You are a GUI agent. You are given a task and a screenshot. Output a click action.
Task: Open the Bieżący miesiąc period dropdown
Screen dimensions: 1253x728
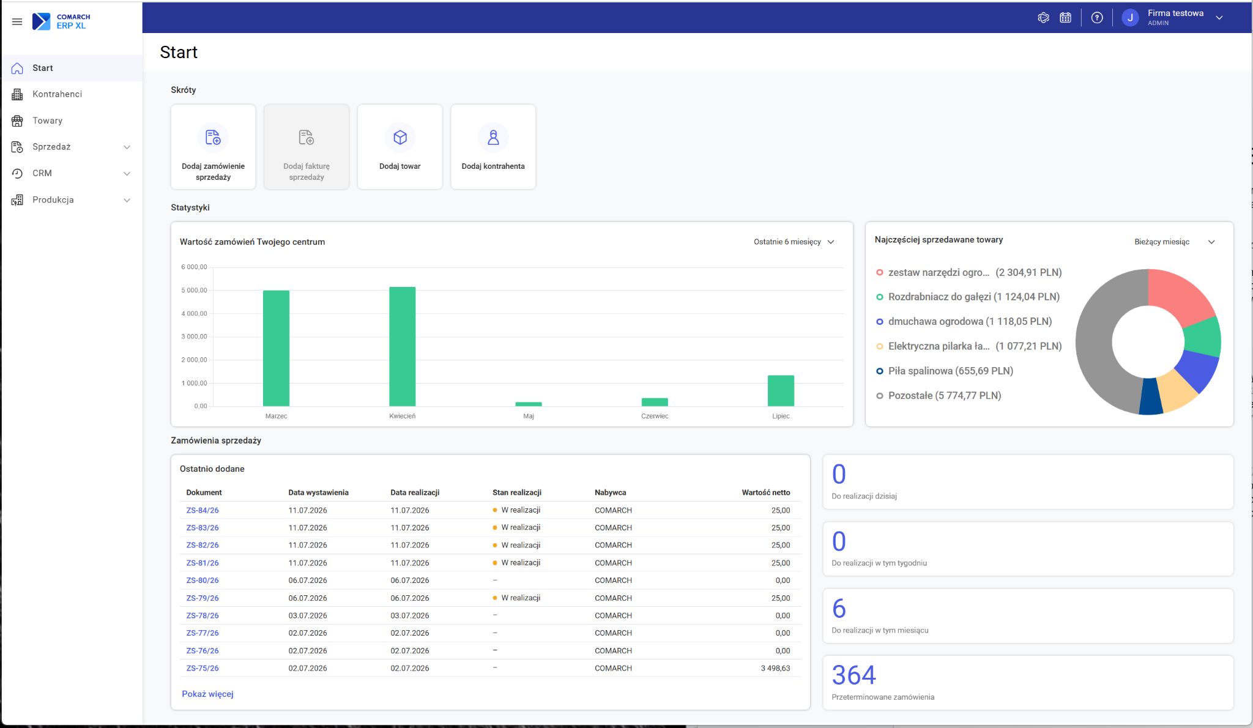tap(1174, 242)
